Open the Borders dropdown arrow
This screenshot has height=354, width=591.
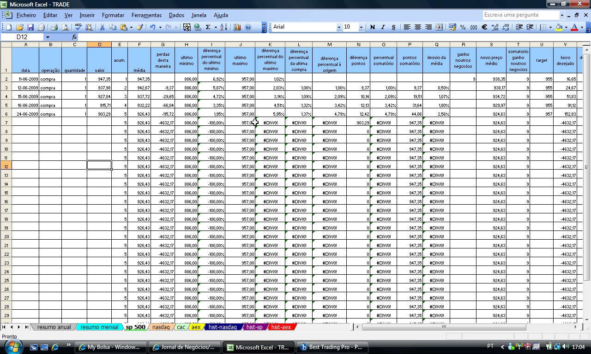[x=550, y=27]
